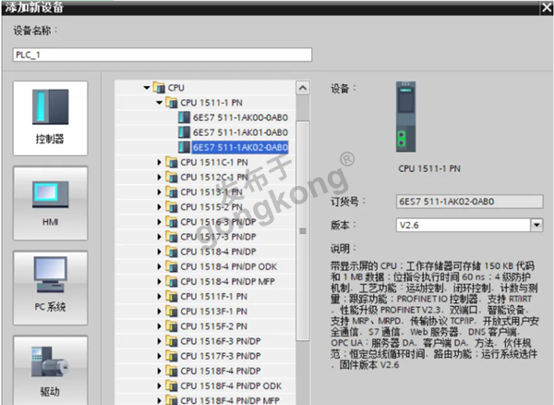Screen dimensions: 554x405
Task: Click folder icon of CPU 1516F-3 PN/DP
Action: (172, 341)
